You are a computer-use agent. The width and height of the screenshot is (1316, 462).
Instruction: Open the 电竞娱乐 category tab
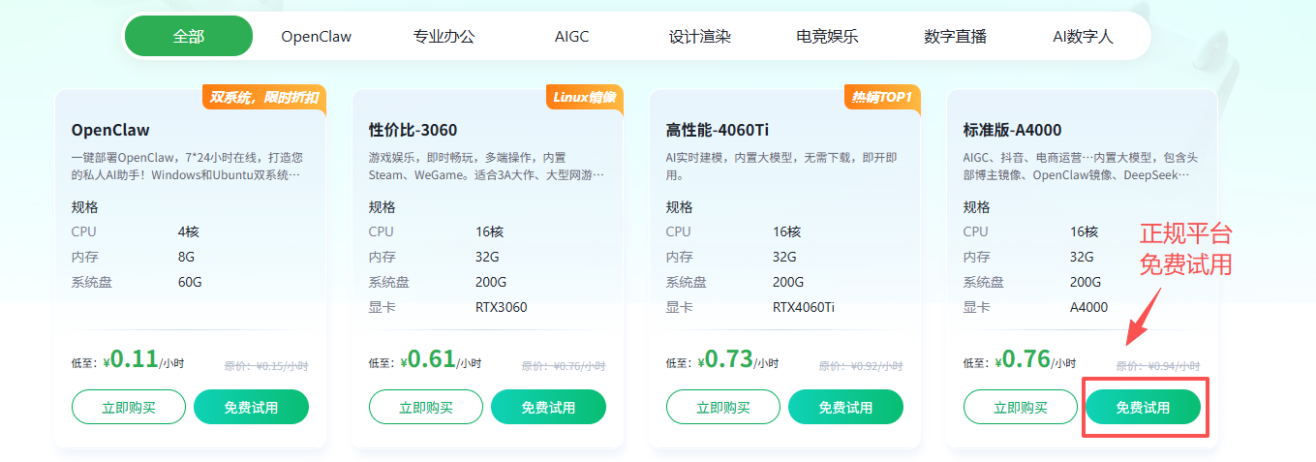point(827,37)
